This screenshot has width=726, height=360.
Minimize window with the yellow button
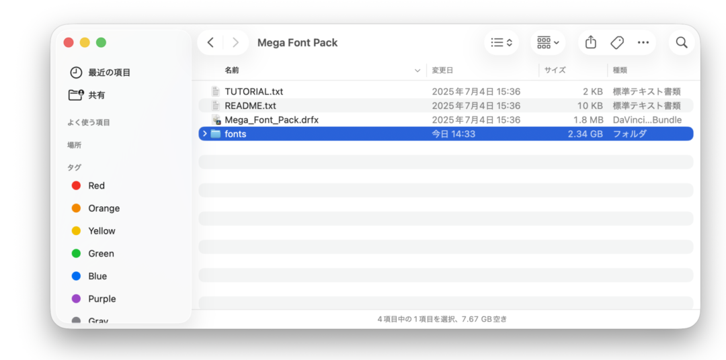85,42
